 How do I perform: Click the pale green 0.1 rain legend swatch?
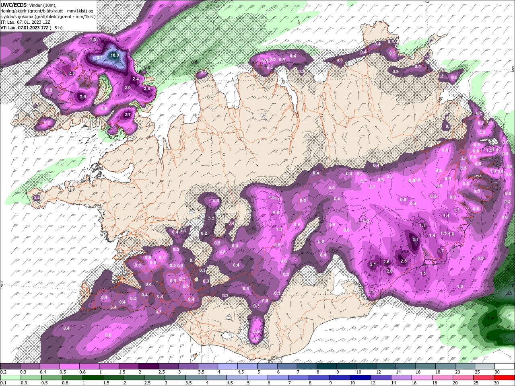pyautogui.click(x=10, y=378)
